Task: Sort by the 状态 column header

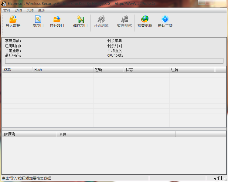Action: (x=146, y=70)
